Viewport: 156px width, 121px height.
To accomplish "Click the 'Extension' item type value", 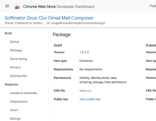I will (86, 61).
